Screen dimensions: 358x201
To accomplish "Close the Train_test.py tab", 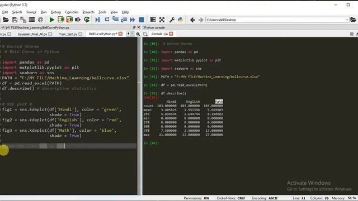I will pyautogui.click(x=80, y=34).
